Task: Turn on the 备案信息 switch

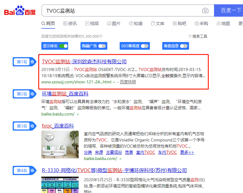Action: click(x=184, y=46)
